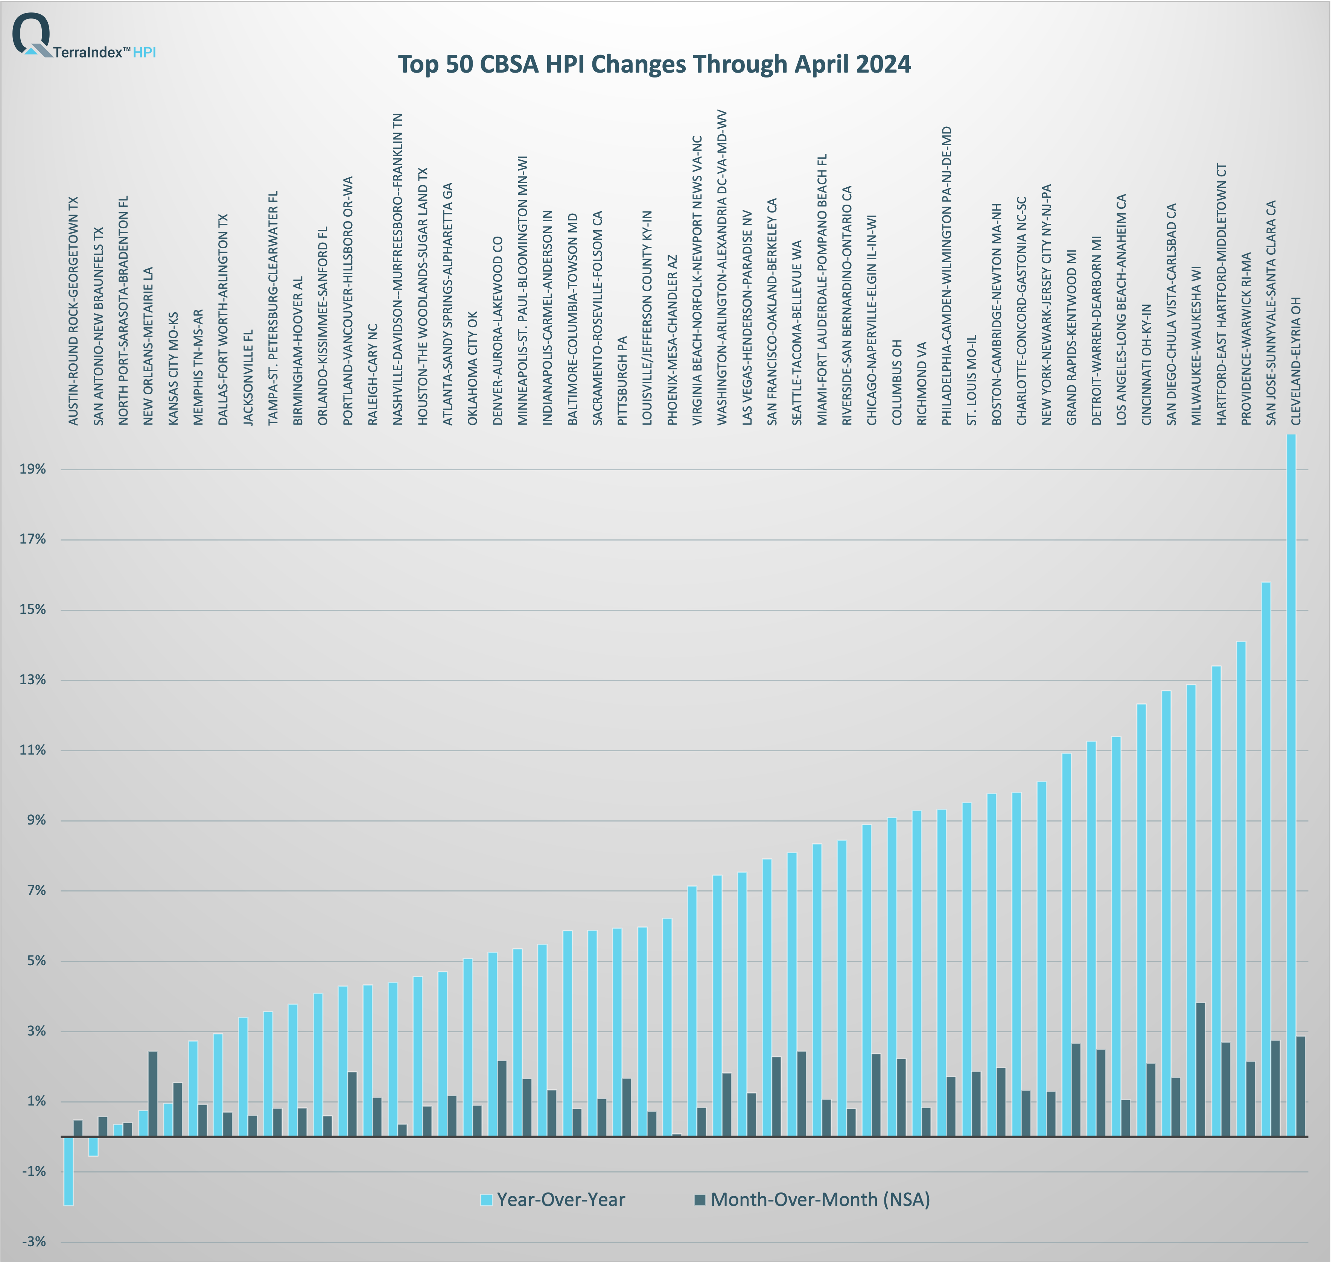
Task: Click the chart title 'Top 50 CBSA HPI Changes Through April 2024'
Action: click(654, 64)
